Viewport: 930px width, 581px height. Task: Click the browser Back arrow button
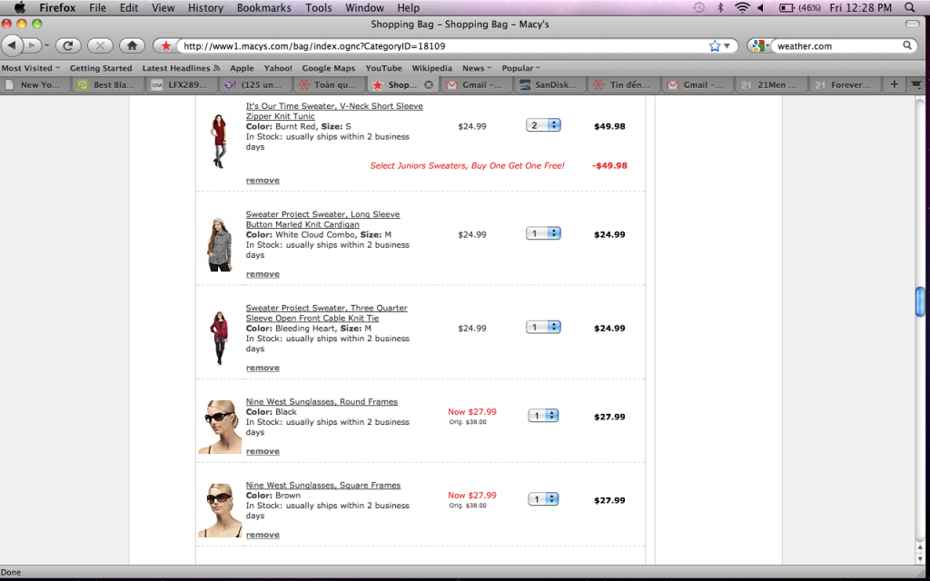13,45
